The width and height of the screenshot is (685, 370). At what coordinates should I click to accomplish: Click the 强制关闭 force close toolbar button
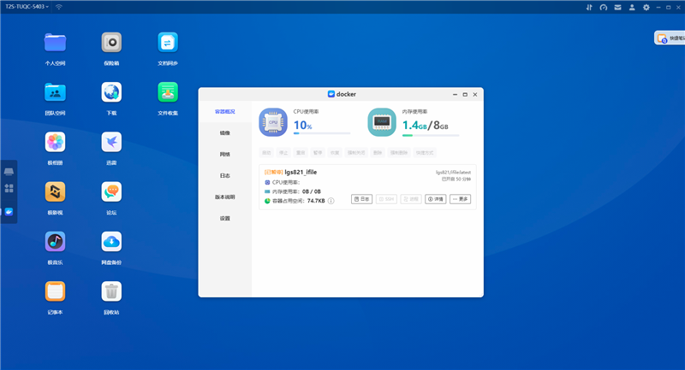click(356, 153)
